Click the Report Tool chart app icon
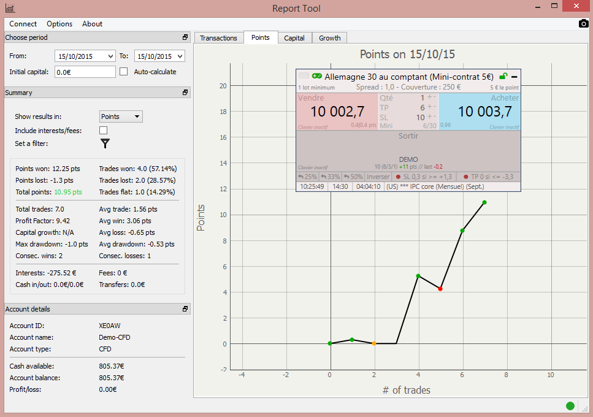The image size is (593, 417). [10, 8]
